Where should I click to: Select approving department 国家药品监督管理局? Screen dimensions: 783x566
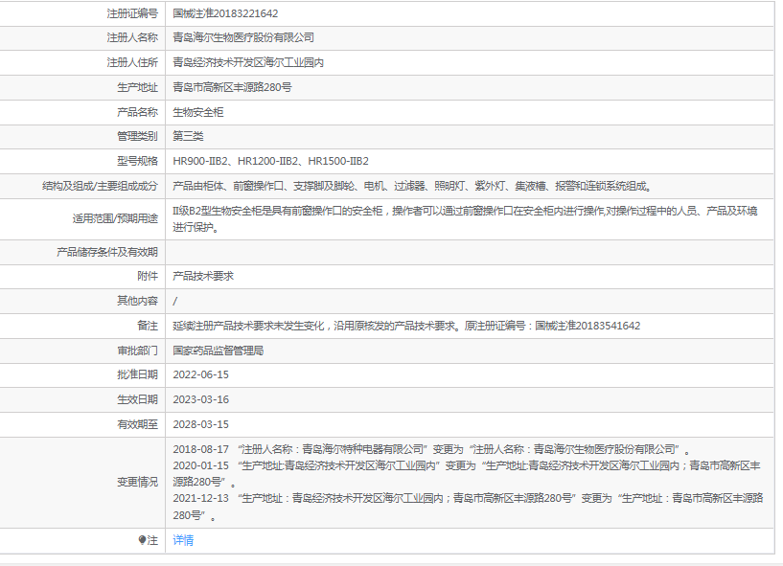coord(218,351)
